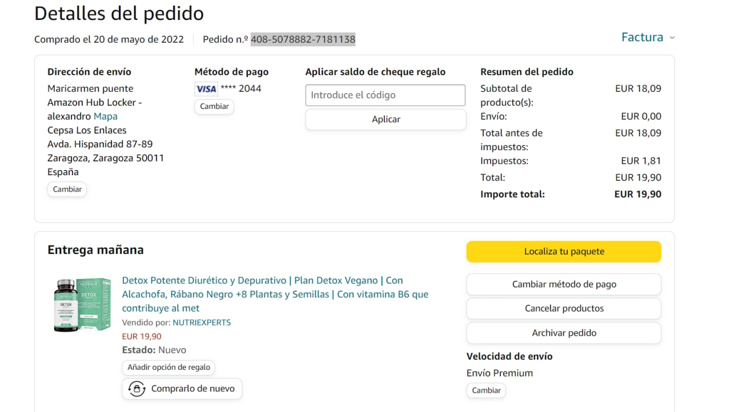This screenshot has height=412, width=731.
Task: Click the Total antes de impuestos value EUR 18,09
Action: pyautogui.click(x=638, y=133)
